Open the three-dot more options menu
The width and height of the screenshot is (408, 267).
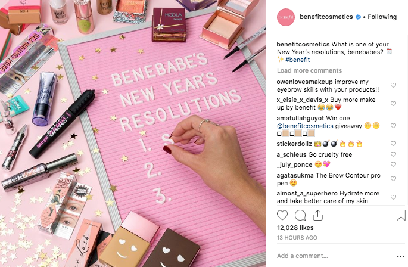tap(400, 257)
